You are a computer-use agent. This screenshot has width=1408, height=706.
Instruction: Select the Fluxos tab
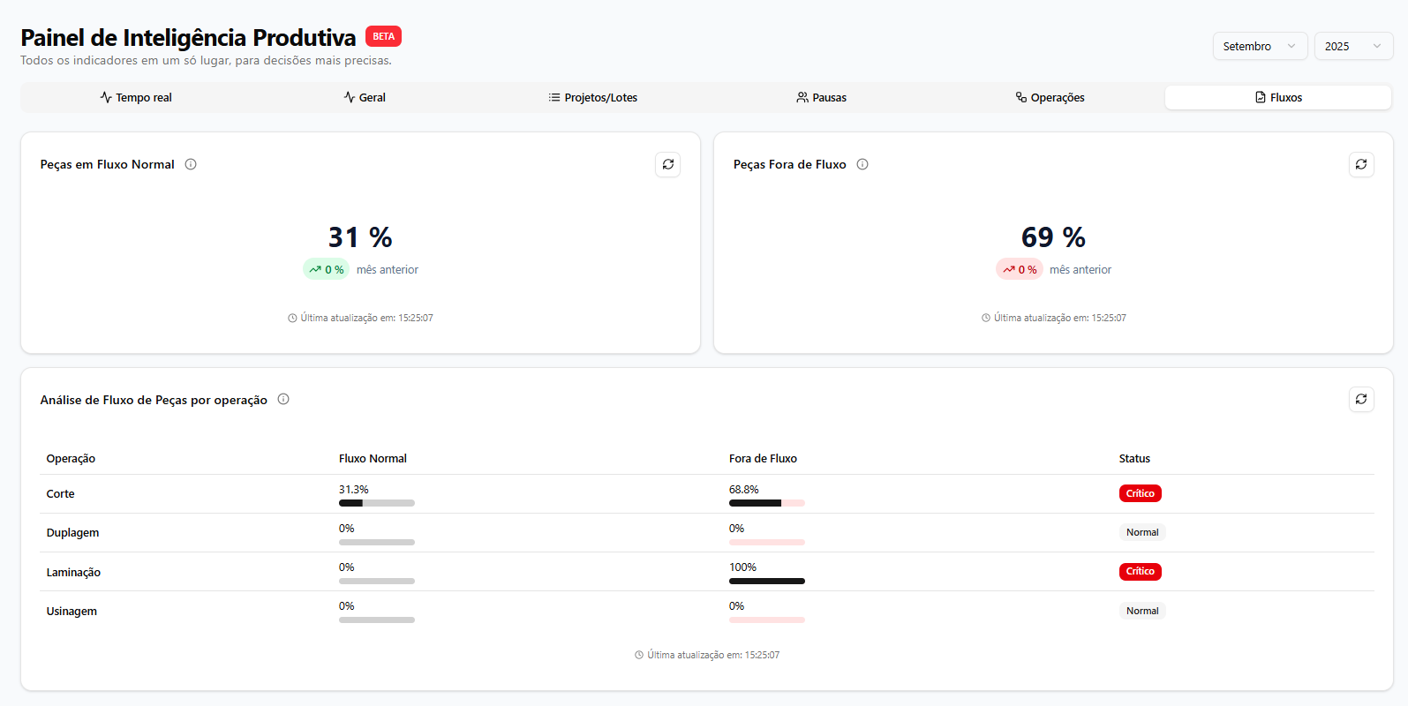point(1277,98)
